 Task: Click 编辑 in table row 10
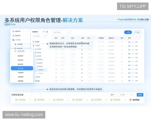(129, 77)
